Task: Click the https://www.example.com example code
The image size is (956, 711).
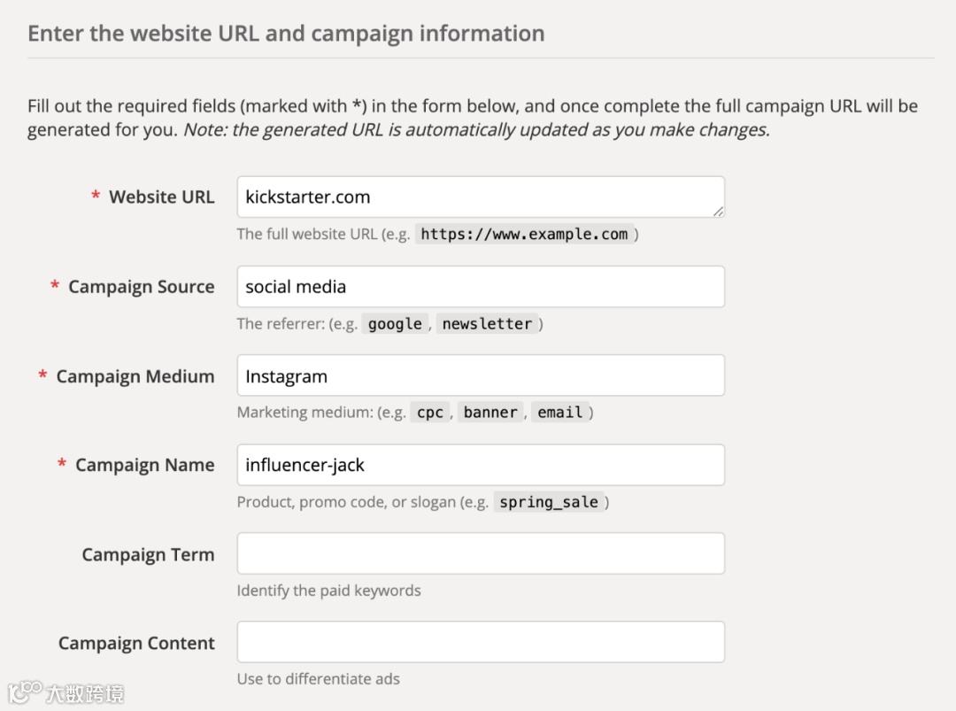Action: tap(524, 235)
